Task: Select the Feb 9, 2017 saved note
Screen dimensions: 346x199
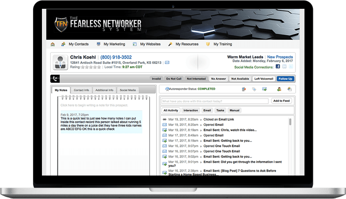Action: pyautogui.click(x=101, y=122)
